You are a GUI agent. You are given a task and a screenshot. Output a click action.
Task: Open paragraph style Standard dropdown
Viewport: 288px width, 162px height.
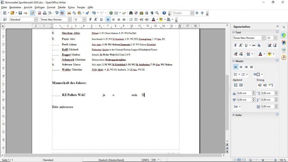36,20
